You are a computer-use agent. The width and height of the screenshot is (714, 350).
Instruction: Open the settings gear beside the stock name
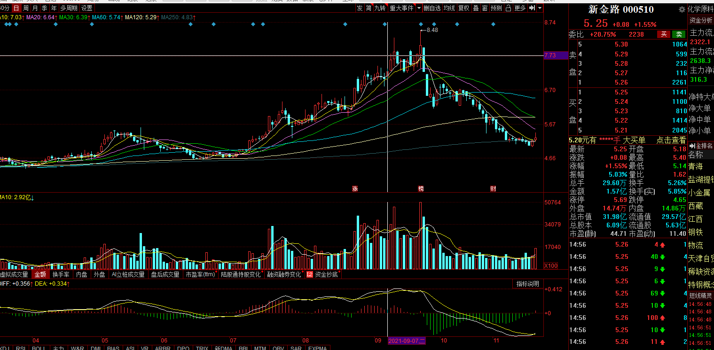click(682, 9)
